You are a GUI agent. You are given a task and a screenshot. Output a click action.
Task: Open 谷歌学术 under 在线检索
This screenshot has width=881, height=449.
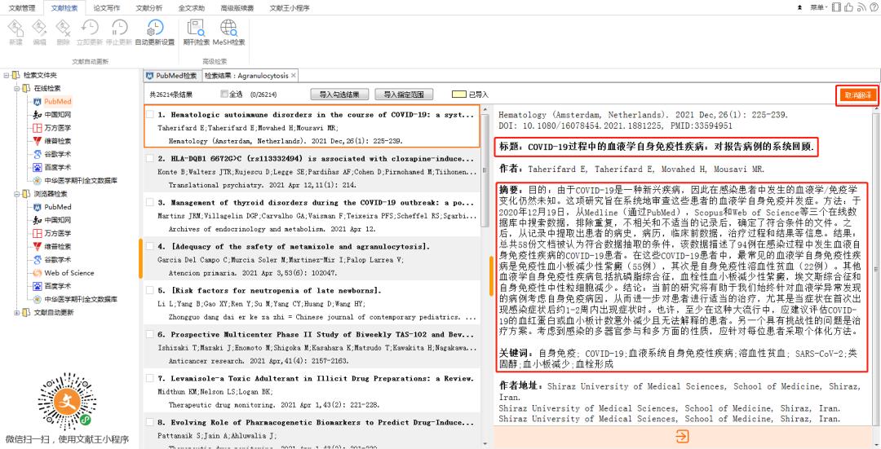tap(56, 154)
